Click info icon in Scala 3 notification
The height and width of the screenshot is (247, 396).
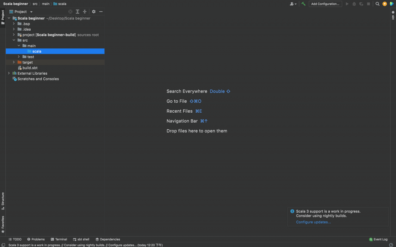point(292,211)
